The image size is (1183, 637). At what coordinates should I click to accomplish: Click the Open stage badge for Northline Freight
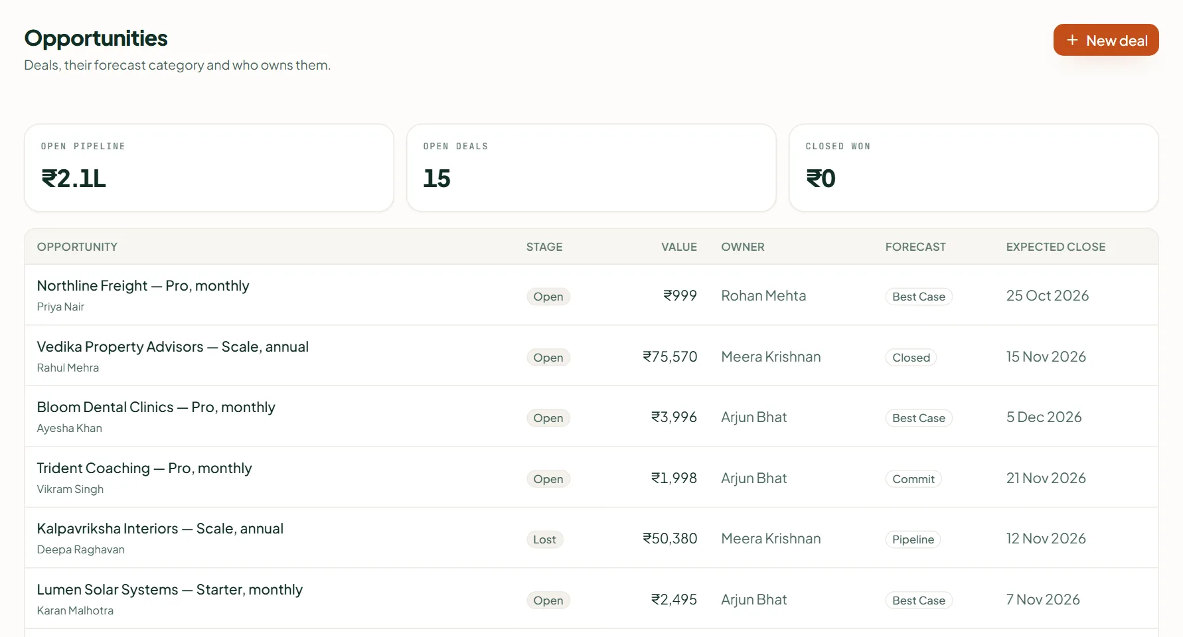pos(548,297)
